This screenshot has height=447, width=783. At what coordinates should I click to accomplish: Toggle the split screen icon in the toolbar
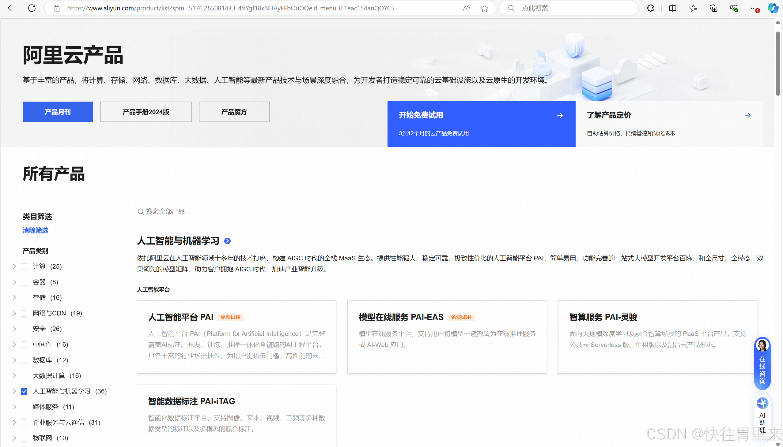[x=672, y=8]
